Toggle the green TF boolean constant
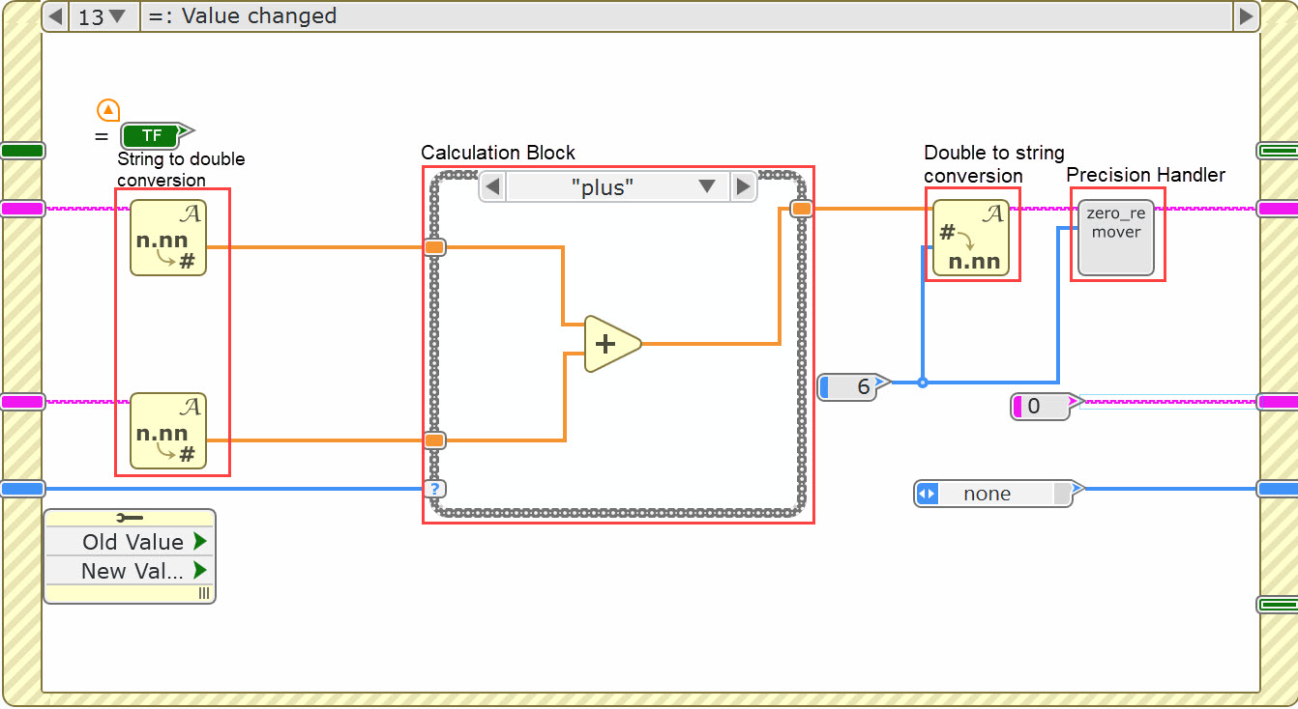 pyautogui.click(x=153, y=136)
